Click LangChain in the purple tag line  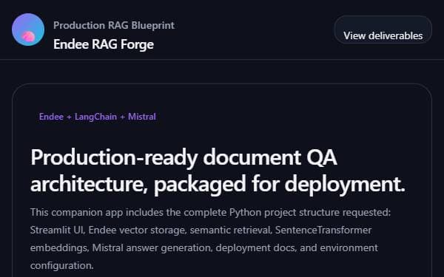point(95,117)
